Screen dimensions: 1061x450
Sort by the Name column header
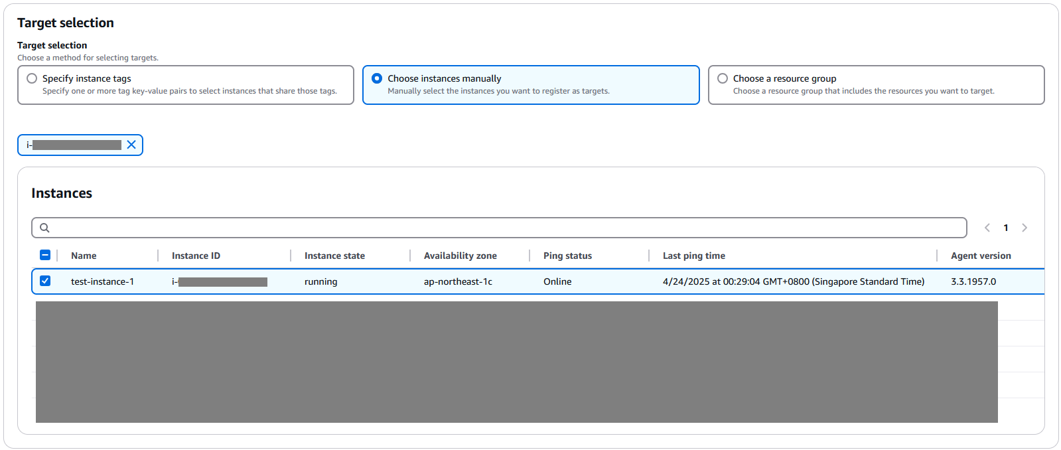coord(84,256)
